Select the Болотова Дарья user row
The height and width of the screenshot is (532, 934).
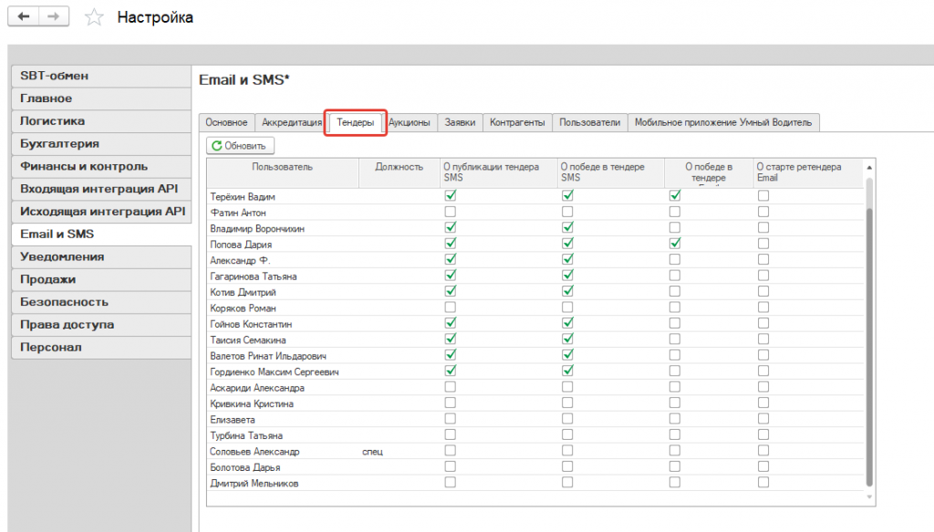pyautogui.click(x=535, y=466)
